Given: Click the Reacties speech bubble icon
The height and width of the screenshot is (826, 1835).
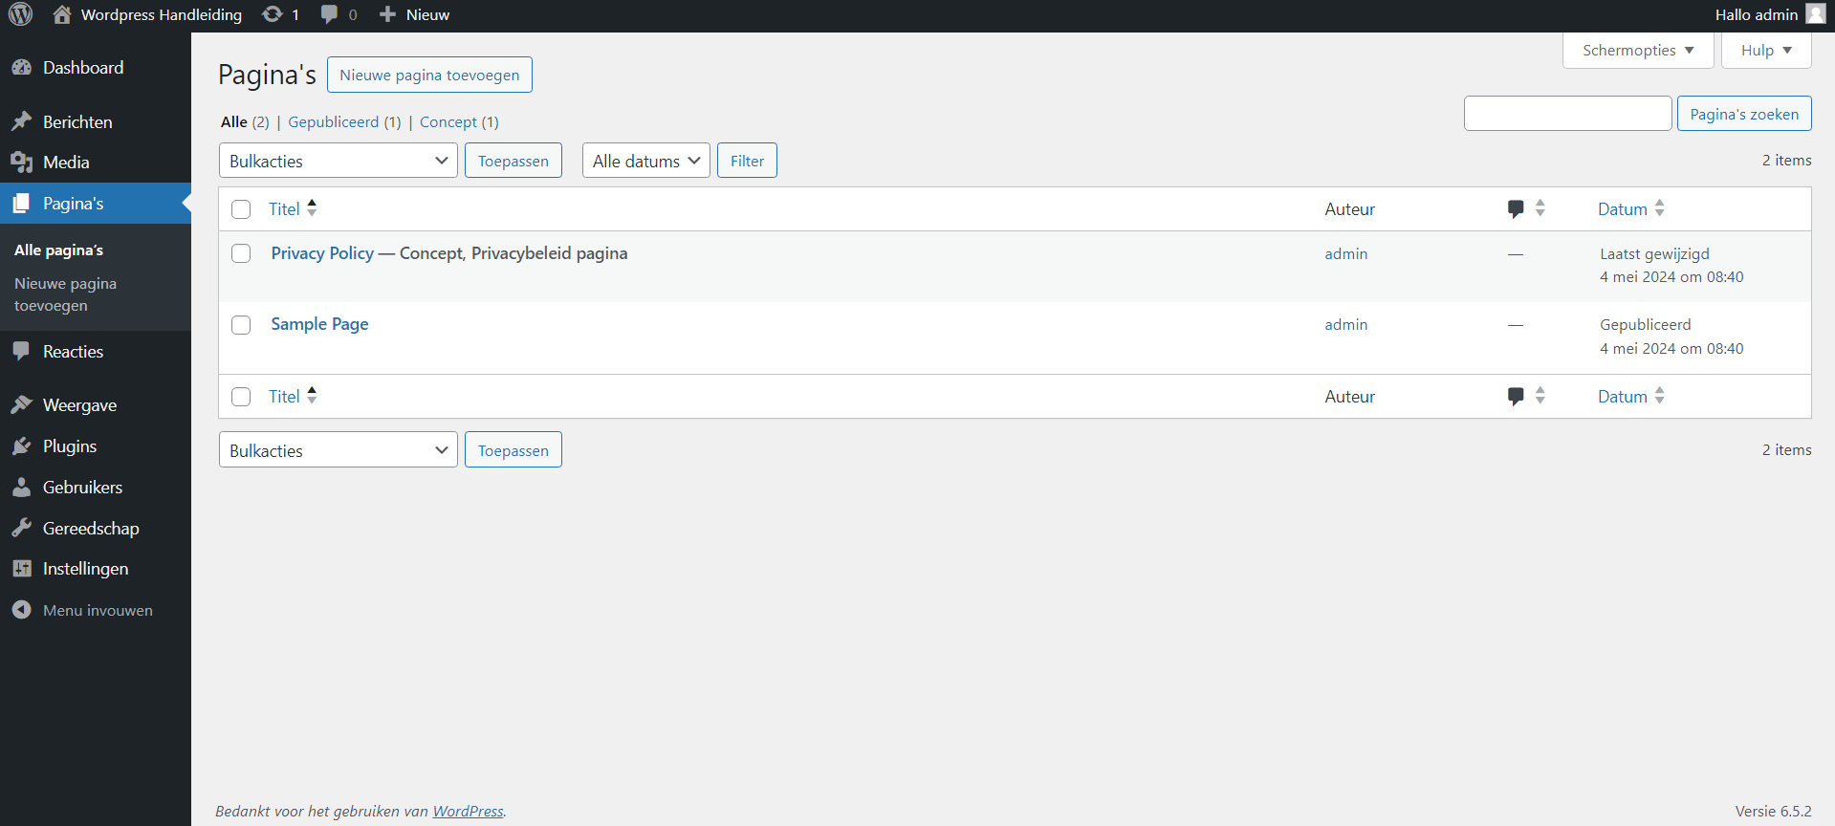Looking at the screenshot, I should [21, 351].
